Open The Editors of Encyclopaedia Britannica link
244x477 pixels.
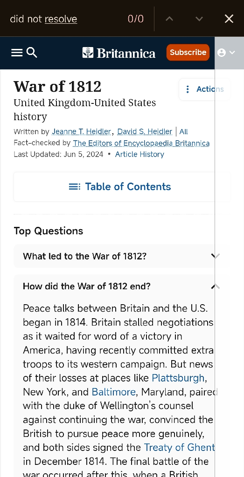point(141,143)
